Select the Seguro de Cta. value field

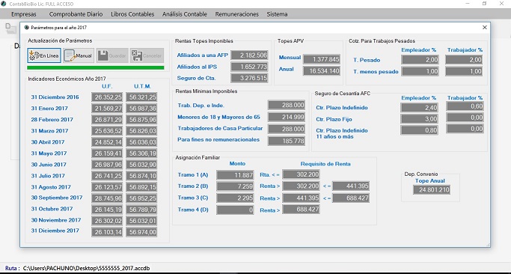click(x=249, y=78)
